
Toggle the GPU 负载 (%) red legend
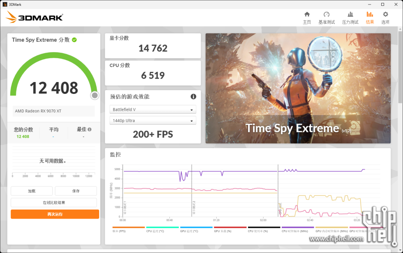pyautogui.click(x=230, y=229)
